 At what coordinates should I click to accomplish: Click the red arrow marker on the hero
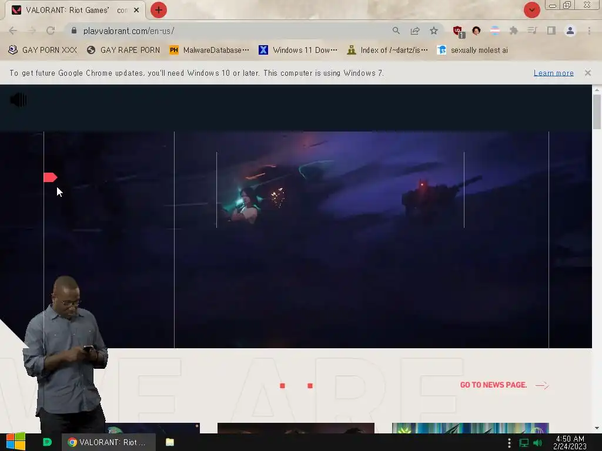(x=51, y=177)
